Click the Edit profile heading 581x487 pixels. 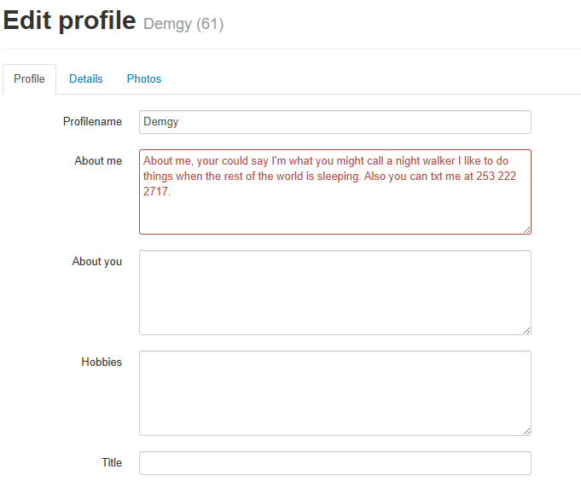70,20
